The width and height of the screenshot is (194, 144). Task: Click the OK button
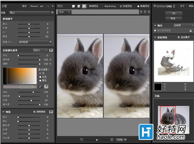pos(174,13)
